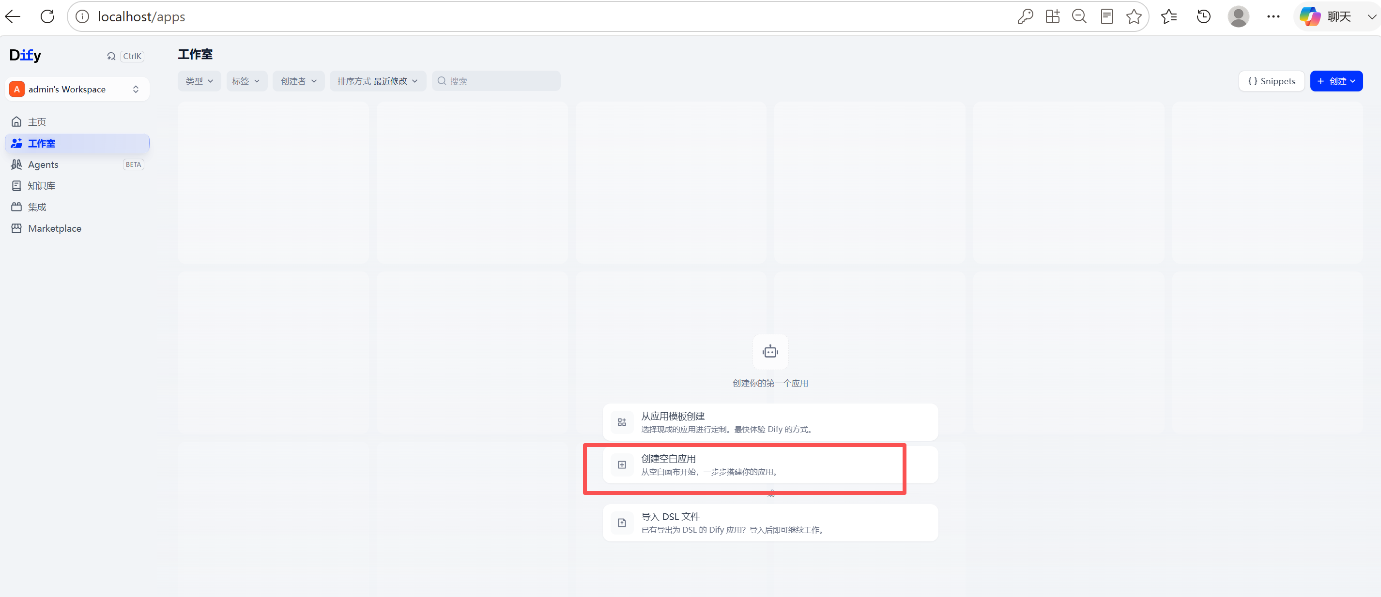Expand the Copilot sidebar chevron
Image resolution: width=1381 pixels, height=597 pixels.
(x=1371, y=16)
